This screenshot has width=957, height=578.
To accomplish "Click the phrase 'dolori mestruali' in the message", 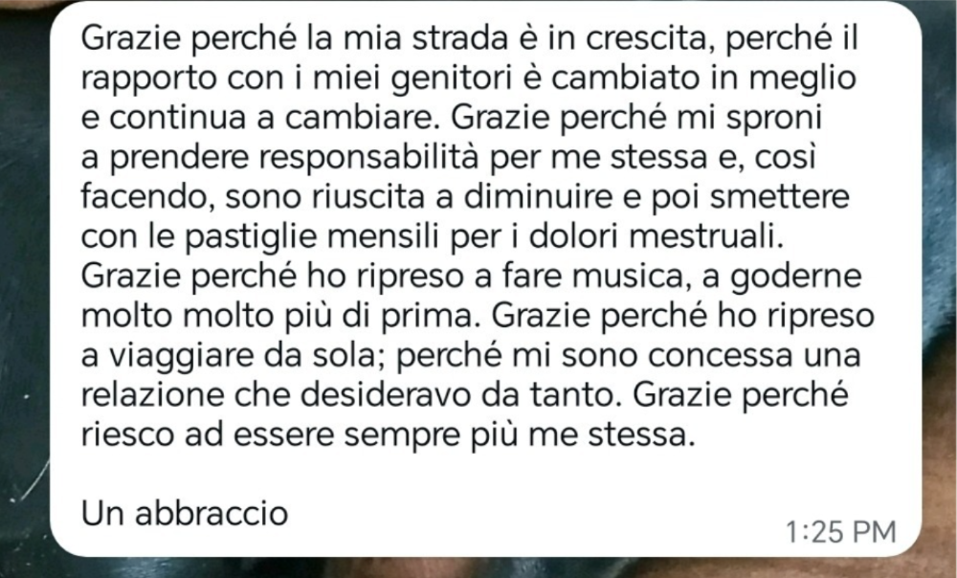I will pyautogui.click(x=655, y=235).
